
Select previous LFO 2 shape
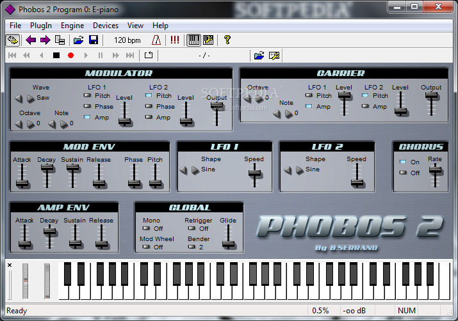pyautogui.click(x=288, y=170)
